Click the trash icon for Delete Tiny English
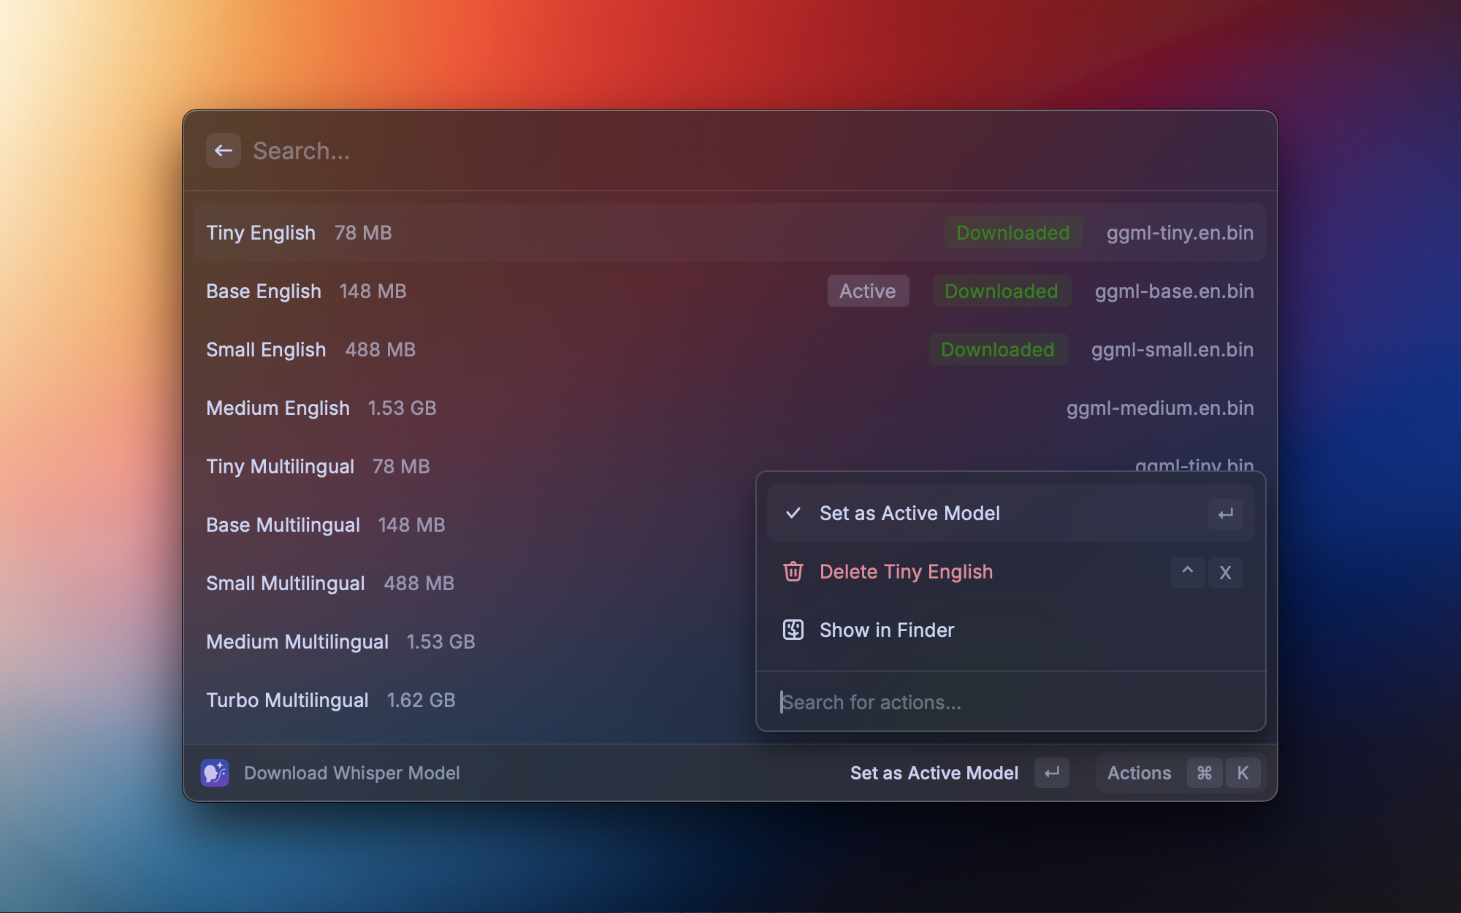Viewport: 1461px width, 913px height. (x=793, y=571)
